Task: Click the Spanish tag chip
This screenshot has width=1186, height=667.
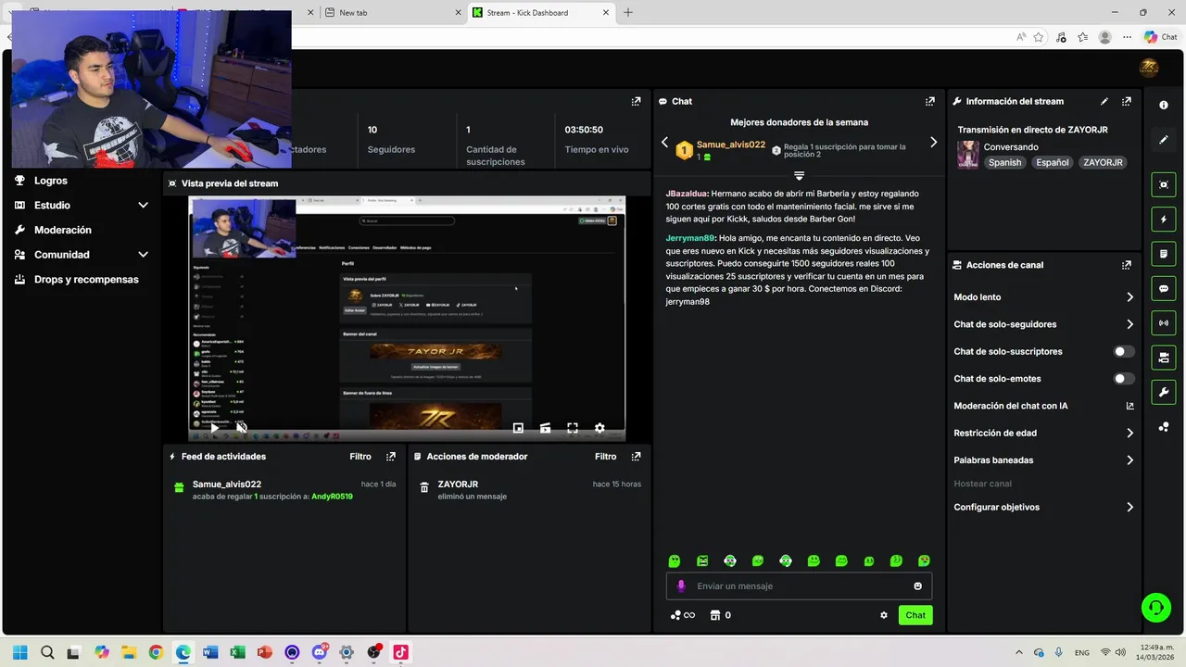Action: [x=1004, y=162]
